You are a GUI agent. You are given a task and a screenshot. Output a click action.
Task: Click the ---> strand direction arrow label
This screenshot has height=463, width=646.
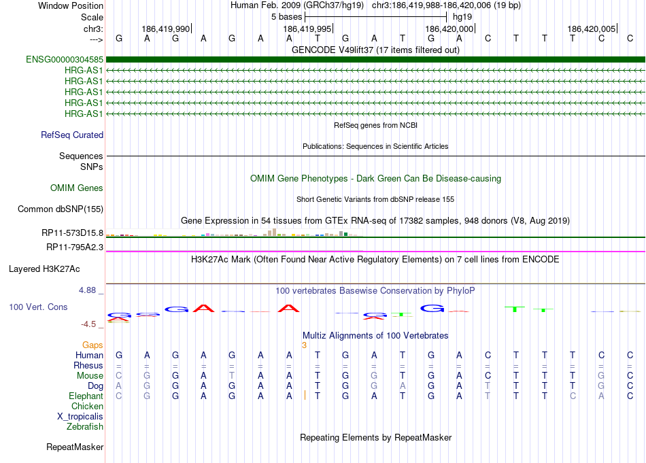[96, 39]
